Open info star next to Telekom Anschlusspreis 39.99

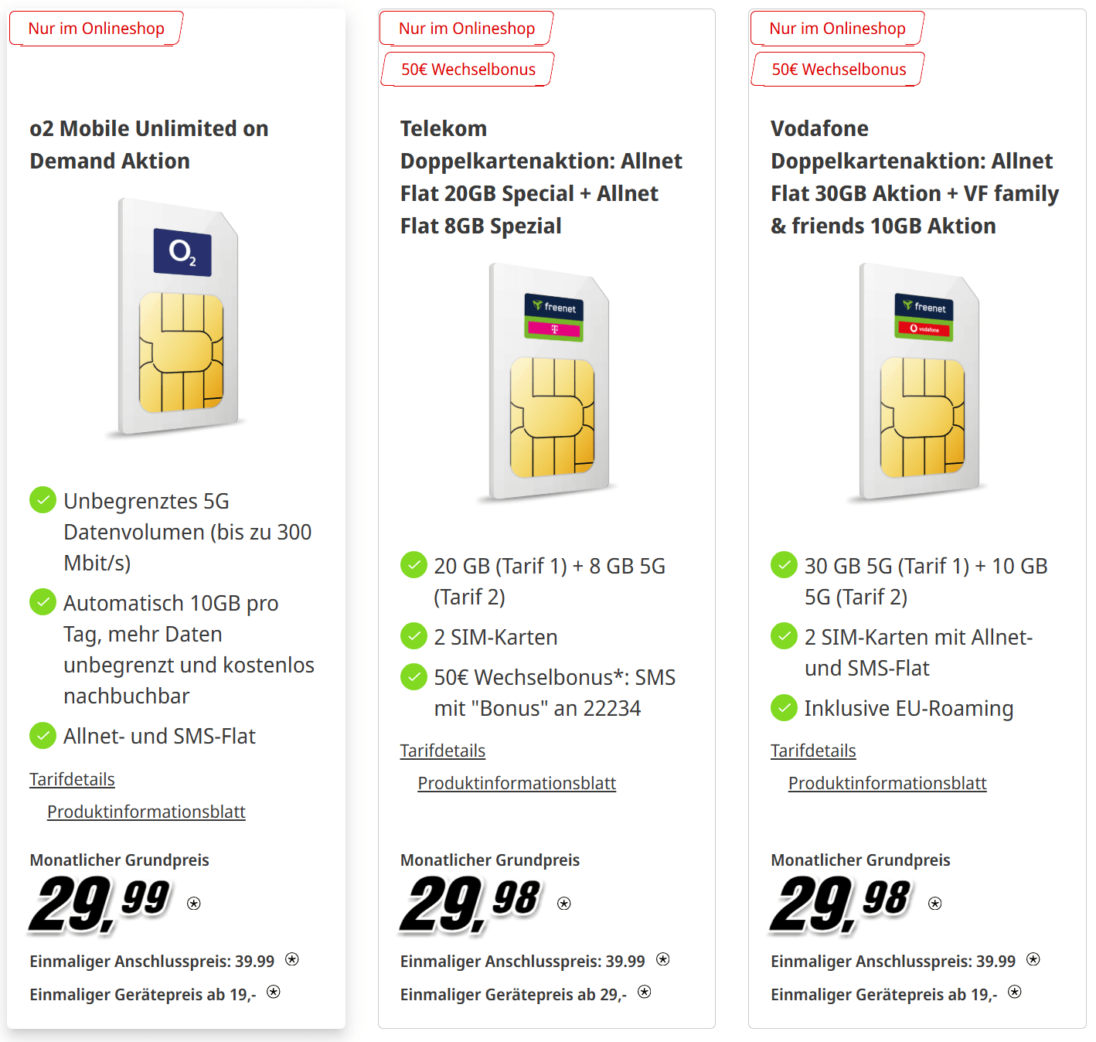(x=663, y=959)
